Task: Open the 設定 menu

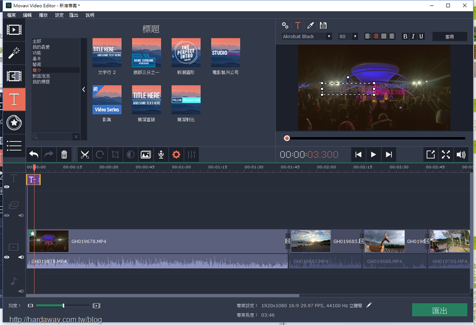Action: tap(59, 15)
